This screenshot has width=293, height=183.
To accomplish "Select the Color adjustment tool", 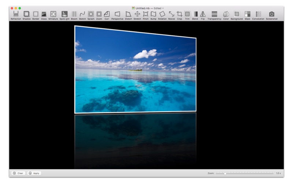I will point(226,15).
